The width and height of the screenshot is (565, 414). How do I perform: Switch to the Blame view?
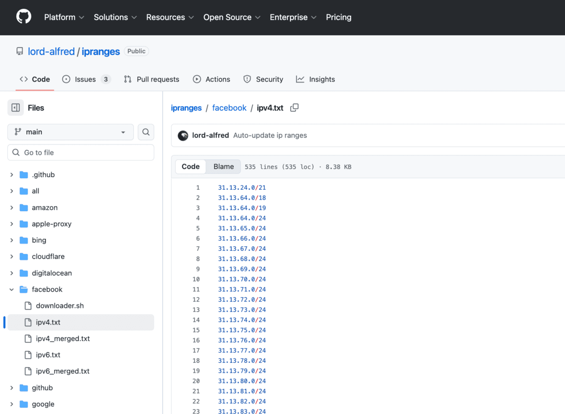click(223, 166)
